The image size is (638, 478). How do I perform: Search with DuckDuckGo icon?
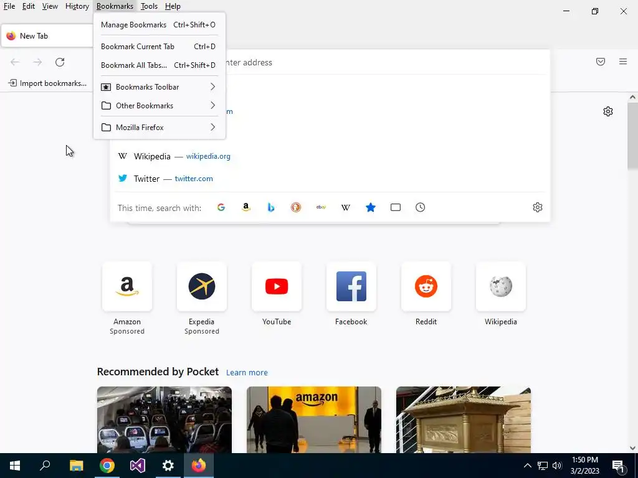point(296,207)
